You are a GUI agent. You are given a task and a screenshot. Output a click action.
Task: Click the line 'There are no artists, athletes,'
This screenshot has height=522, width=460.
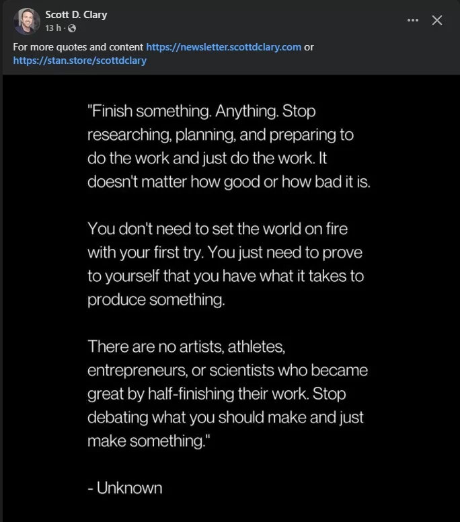click(x=186, y=347)
